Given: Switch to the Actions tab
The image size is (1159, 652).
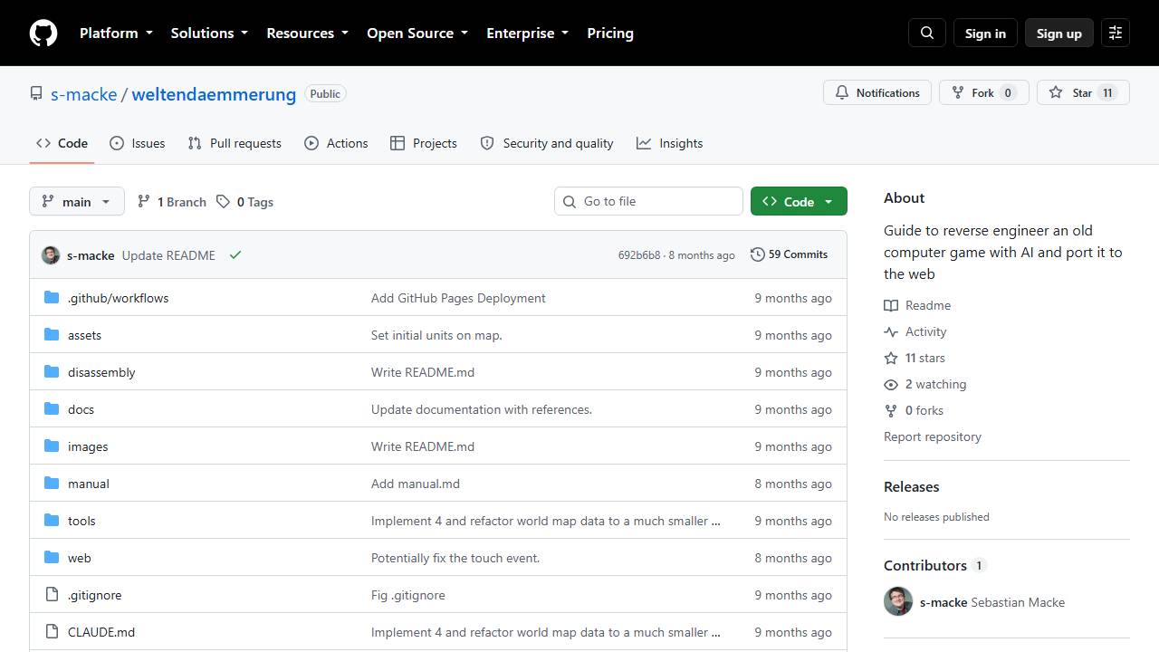Looking at the screenshot, I should [x=336, y=143].
